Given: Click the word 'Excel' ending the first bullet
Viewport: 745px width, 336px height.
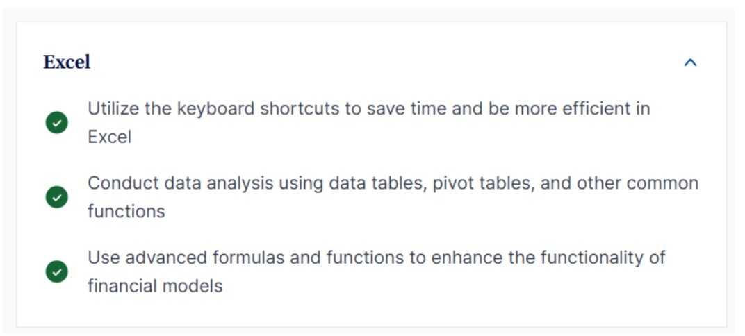Looking at the screenshot, I should pyautogui.click(x=109, y=137).
